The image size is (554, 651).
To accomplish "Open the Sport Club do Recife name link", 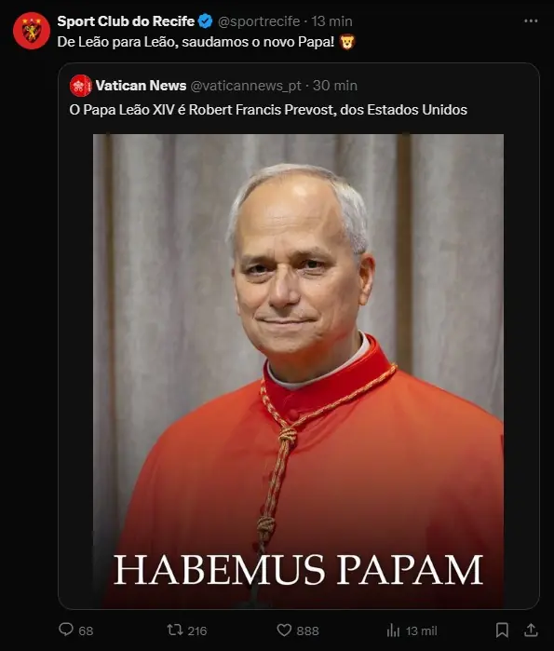I will pos(126,20).
